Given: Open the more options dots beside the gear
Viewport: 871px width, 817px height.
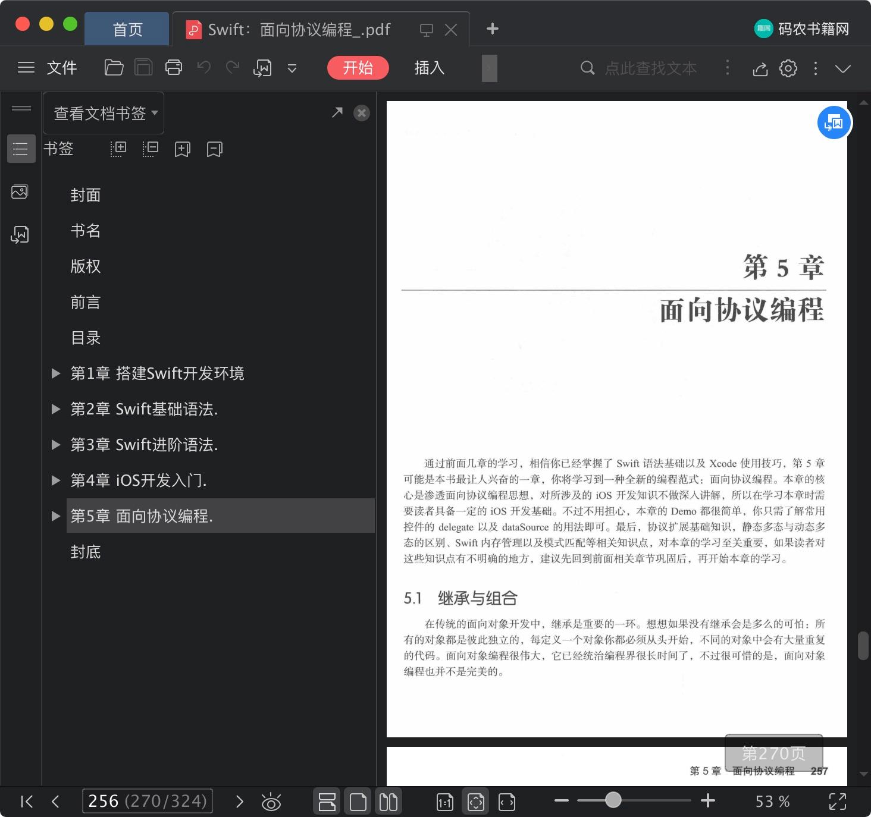Looking at the screenshot, I should point(816,68).
